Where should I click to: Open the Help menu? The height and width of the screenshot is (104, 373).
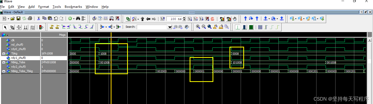point(105,6)
